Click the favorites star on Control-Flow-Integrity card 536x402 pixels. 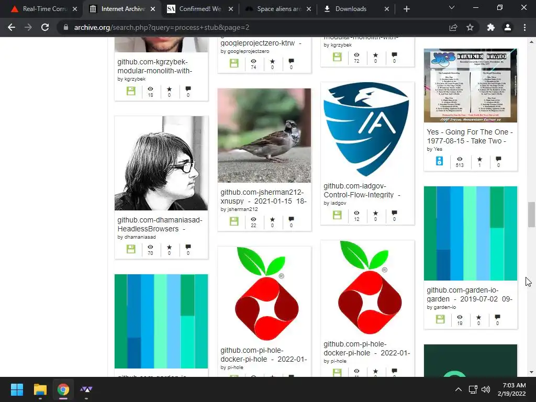pyautogui.click(x=375, y=213)
